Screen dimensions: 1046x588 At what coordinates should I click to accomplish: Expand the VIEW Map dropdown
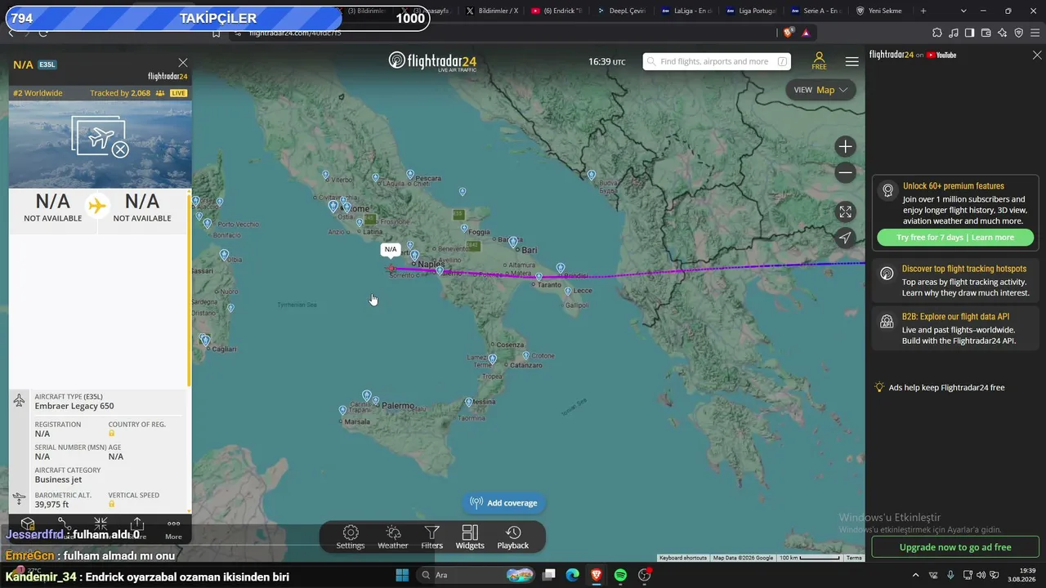pyautogui.click(x=820, y=90)
